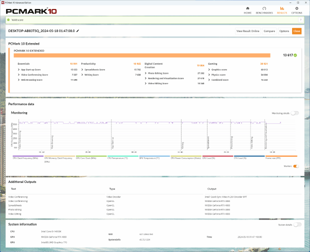Click the Spreadsheets marker on graph
Screen dimensions: 310x252
pyautogui.click(x=208, y=142)
